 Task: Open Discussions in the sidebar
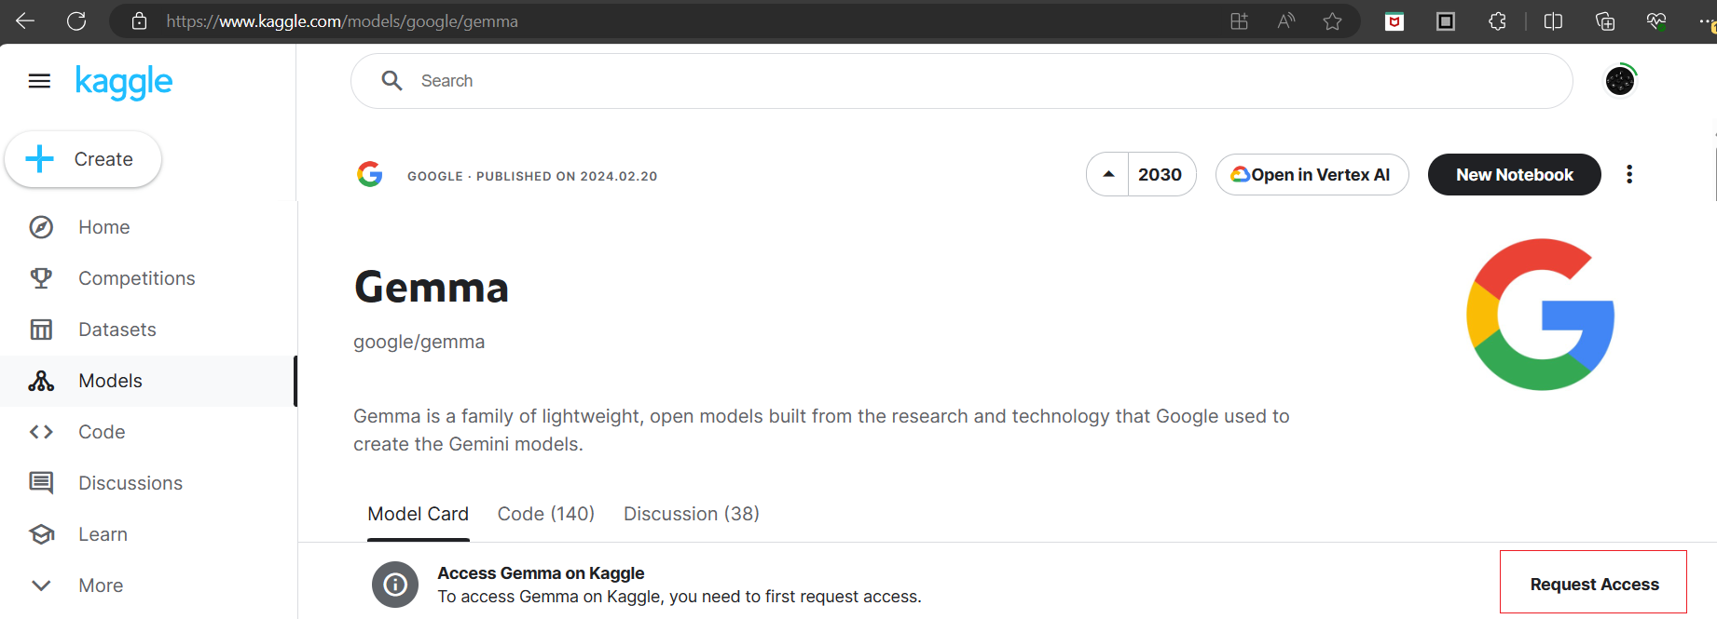[x=130, y=483]
